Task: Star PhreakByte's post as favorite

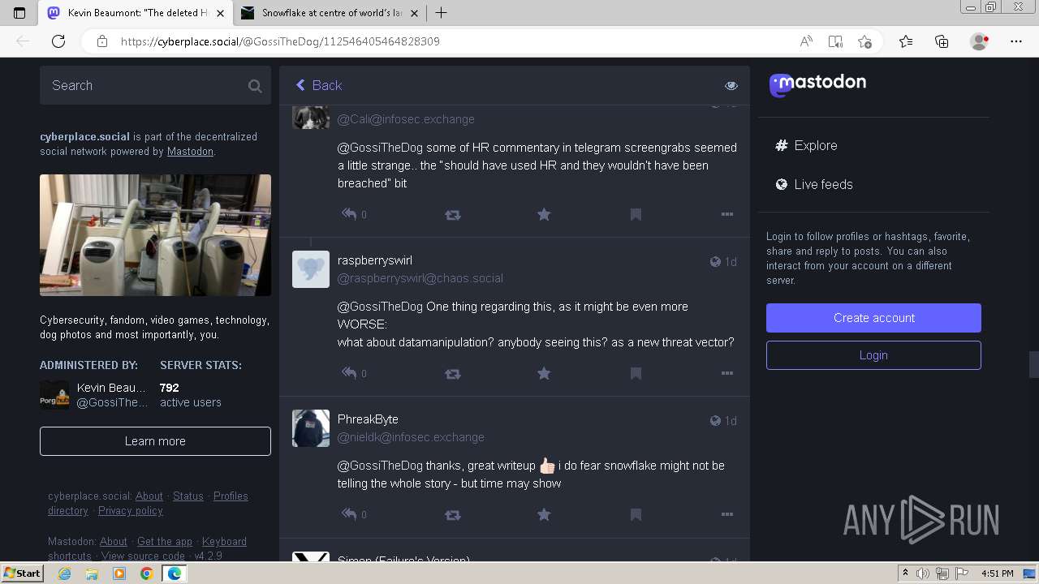Action: coord(544,514)
